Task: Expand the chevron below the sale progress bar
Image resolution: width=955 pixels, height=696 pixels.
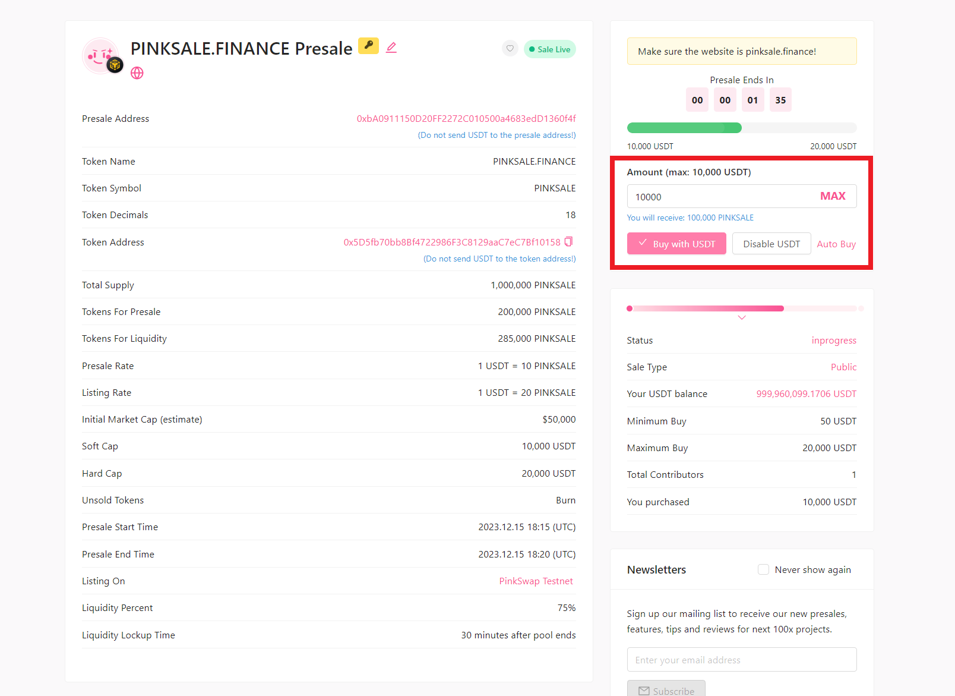Action: 741,317
